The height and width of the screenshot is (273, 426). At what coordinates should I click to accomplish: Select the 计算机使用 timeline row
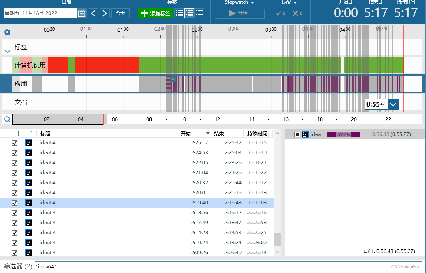30,65
